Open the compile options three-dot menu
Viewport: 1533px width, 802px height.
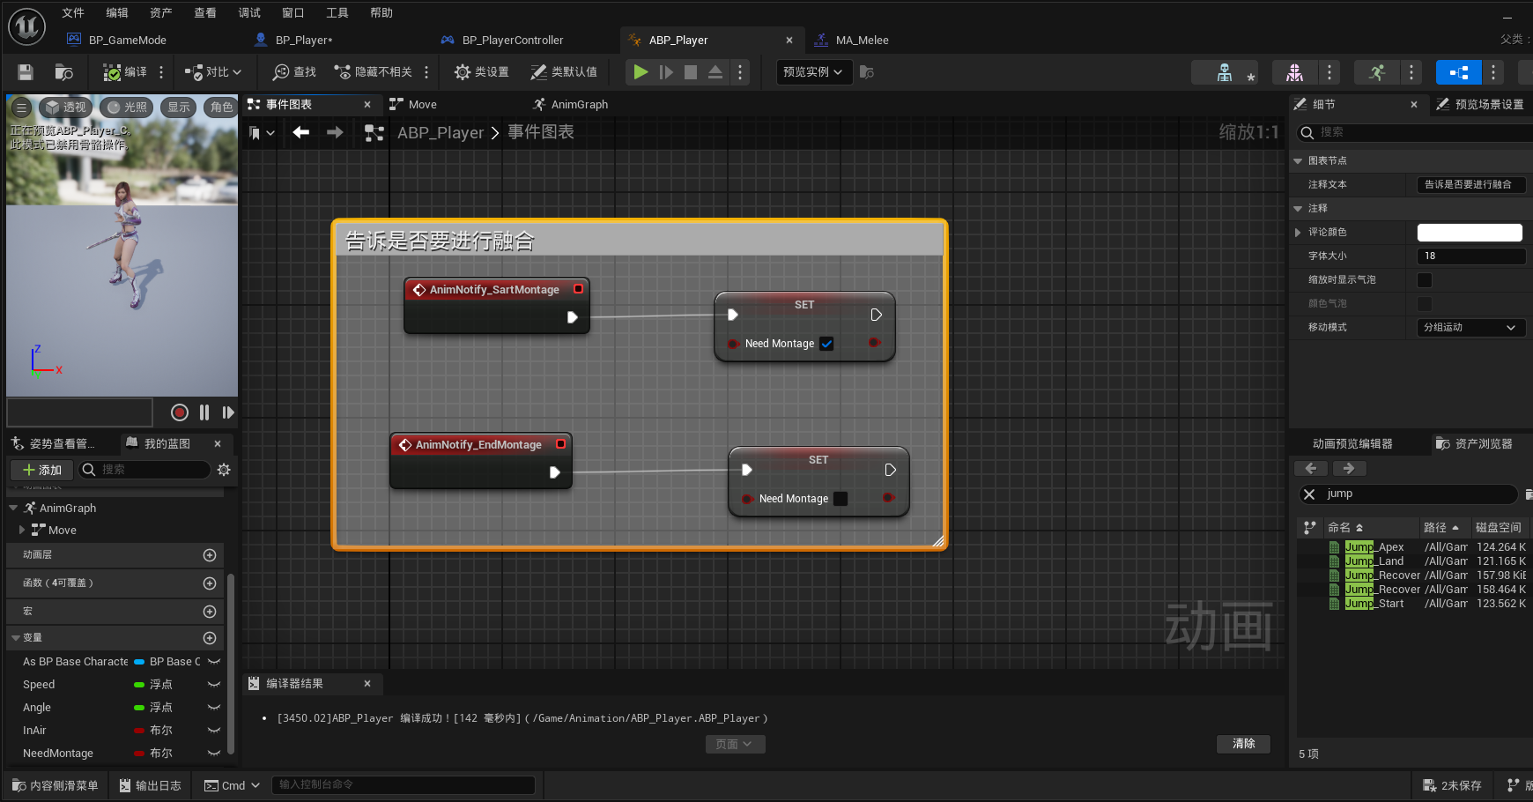pyautogui.click(x=161, y=72)
